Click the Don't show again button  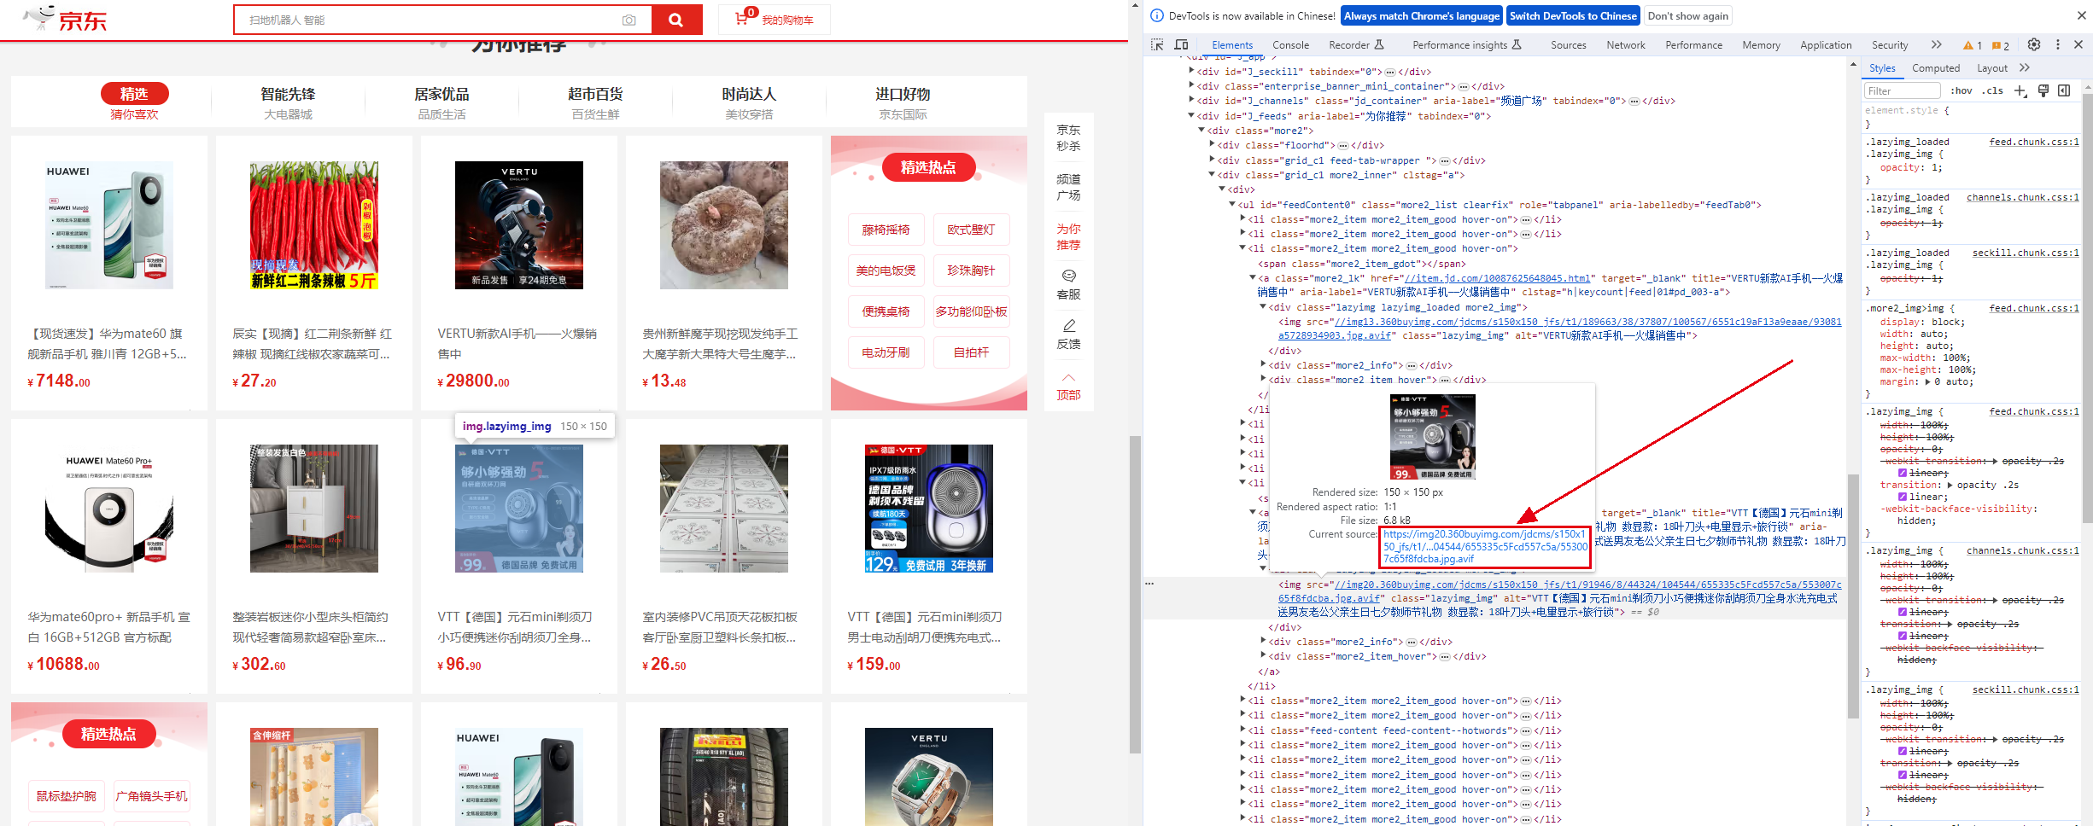pyautogui.click(x=1687, y=15)
